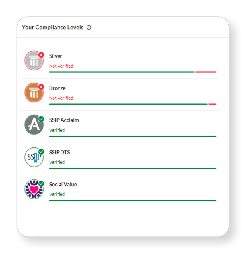Click the info icon beside Your Compliance Levels
This screenshot has width=246, height=253.
click(89, 28)
